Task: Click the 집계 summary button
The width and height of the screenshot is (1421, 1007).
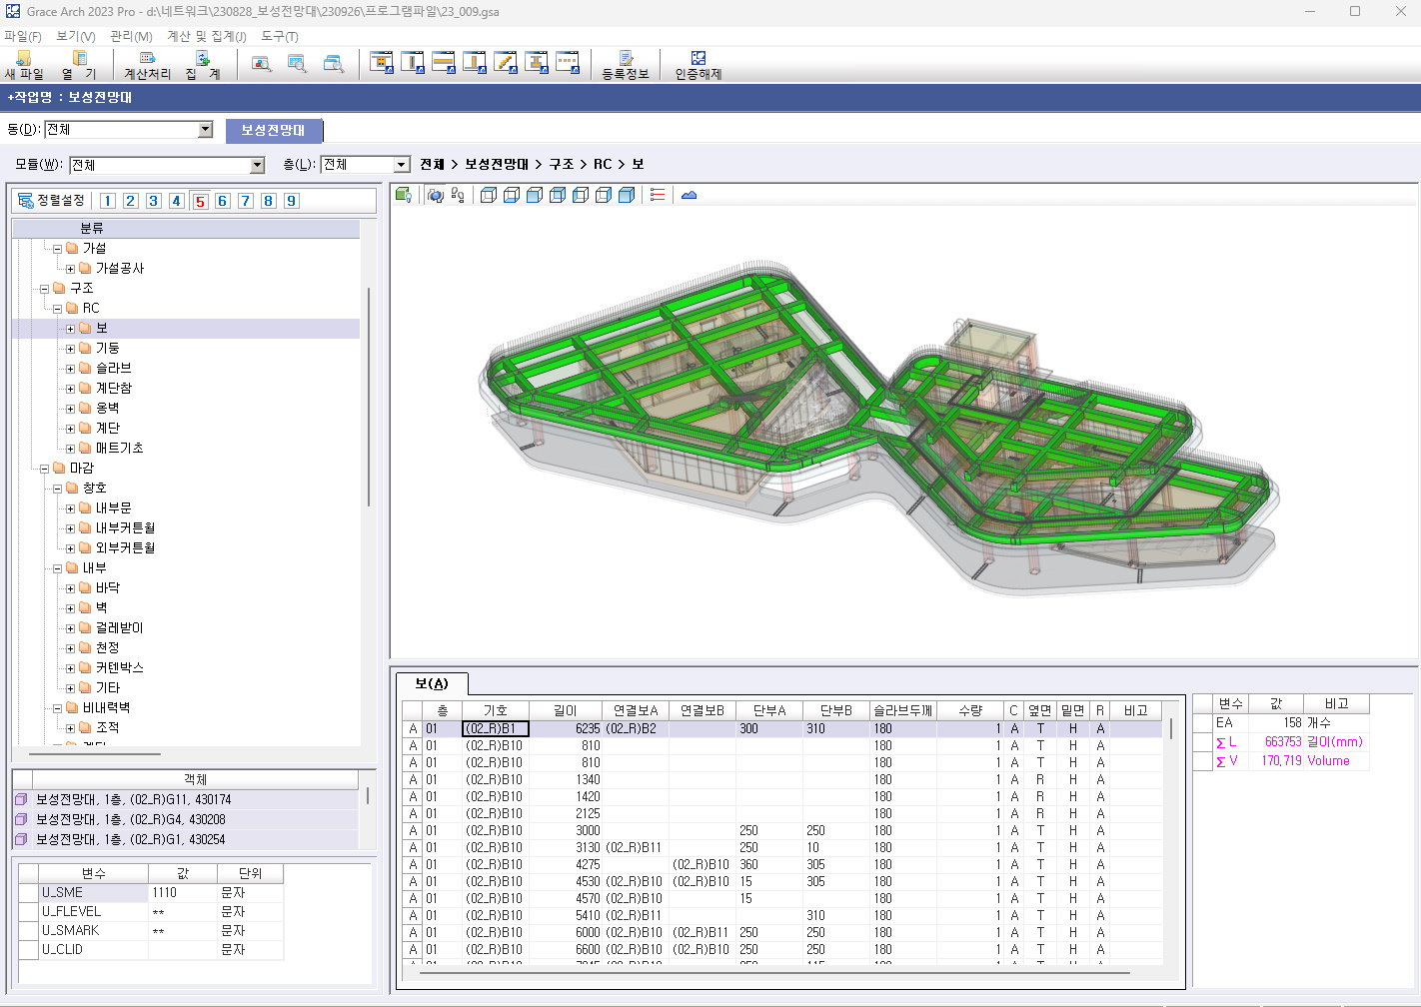Action: [203, 65]
